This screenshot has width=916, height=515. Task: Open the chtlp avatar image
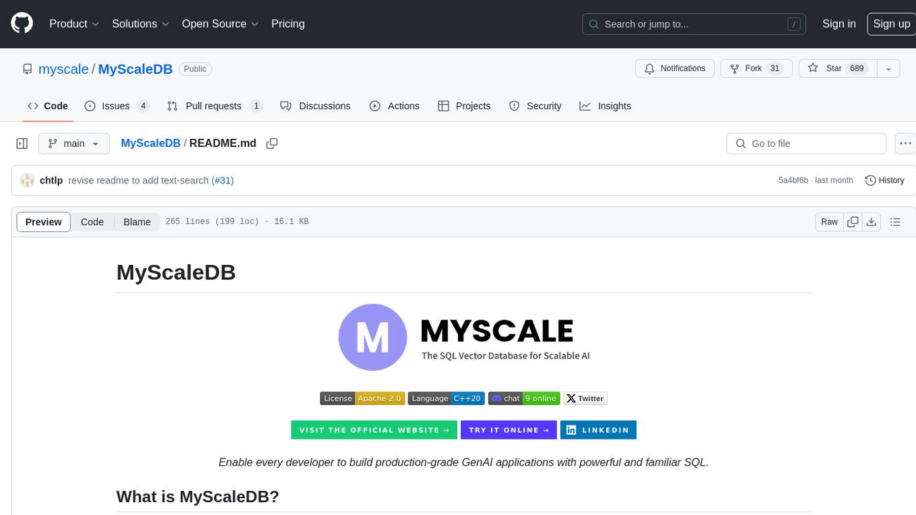pos(28,181)
